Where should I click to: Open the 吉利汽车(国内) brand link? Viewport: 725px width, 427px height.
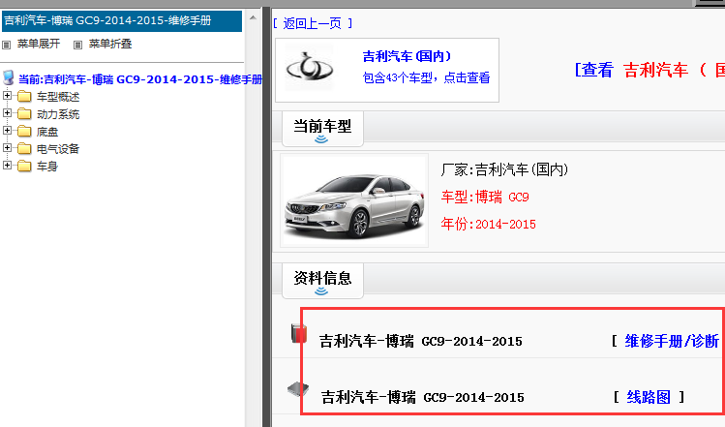click(x=407, y=56)
